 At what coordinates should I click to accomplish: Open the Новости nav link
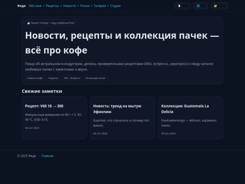coord(69,6)
